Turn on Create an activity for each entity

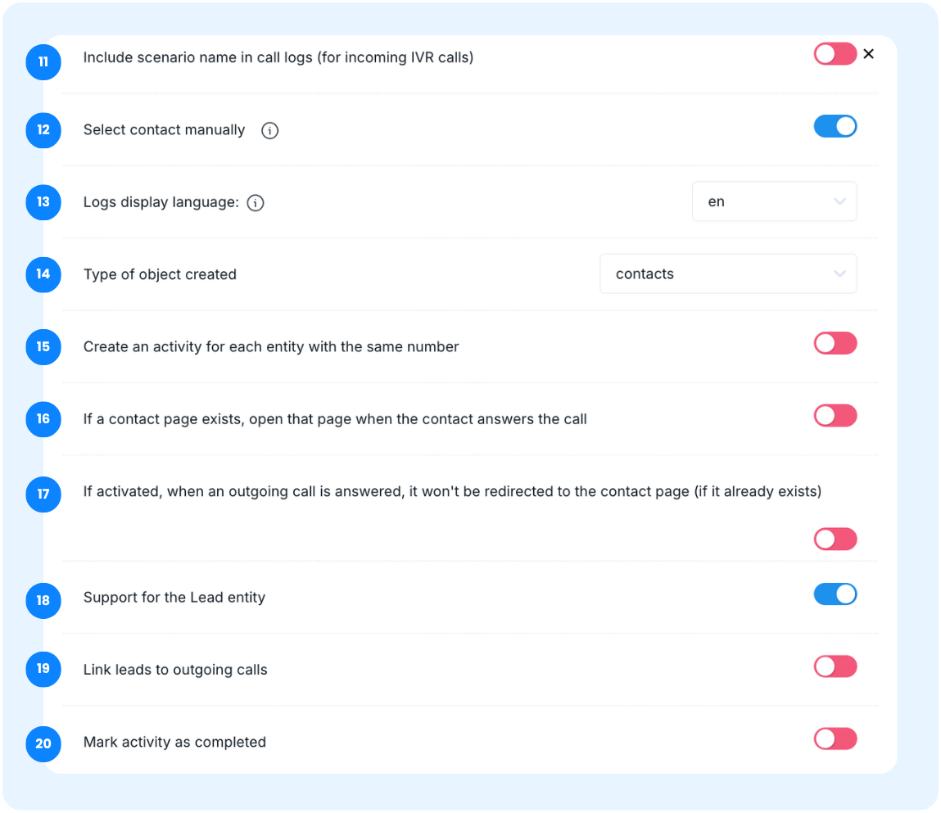(835, 343)
